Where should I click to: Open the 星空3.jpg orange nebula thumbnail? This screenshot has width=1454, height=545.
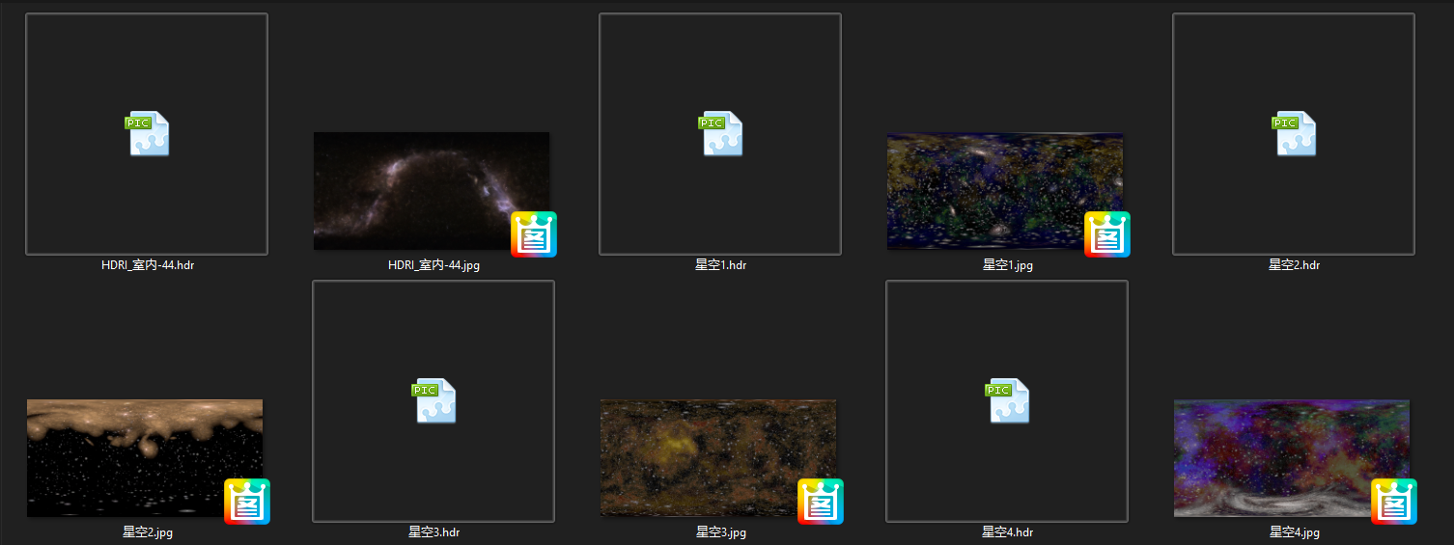718,458
